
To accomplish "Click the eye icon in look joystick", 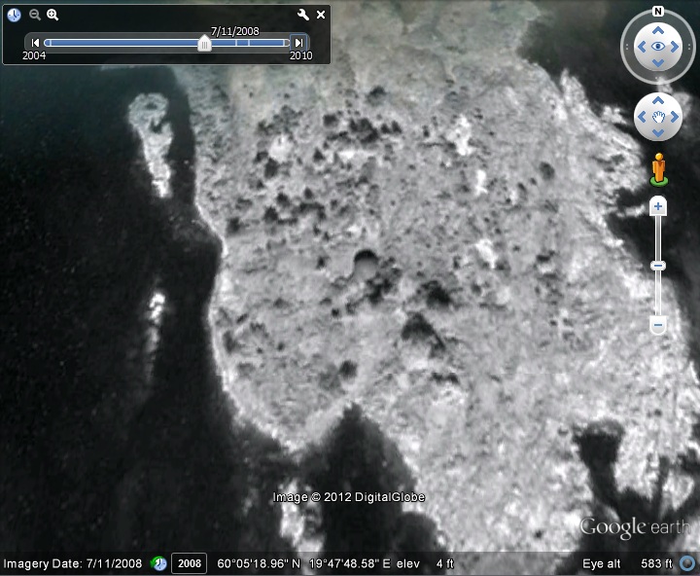I will coord(658,47).
